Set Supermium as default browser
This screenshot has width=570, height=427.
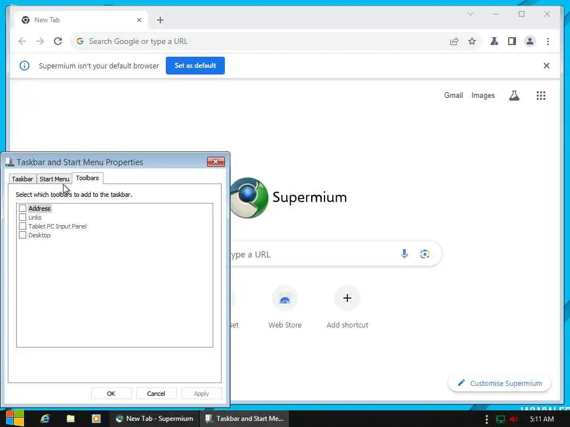coord(195,66)
